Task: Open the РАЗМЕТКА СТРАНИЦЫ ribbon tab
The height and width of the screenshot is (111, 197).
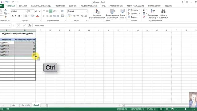Action: point(41,6)
